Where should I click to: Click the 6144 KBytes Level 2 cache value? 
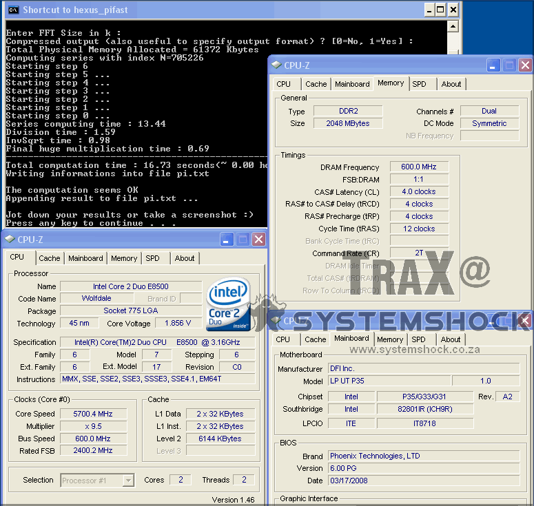[220, 439]
